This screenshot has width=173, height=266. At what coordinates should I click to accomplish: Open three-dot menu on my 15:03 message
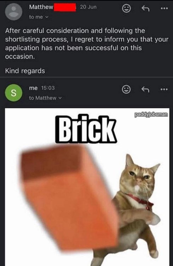tap(165, 89)
